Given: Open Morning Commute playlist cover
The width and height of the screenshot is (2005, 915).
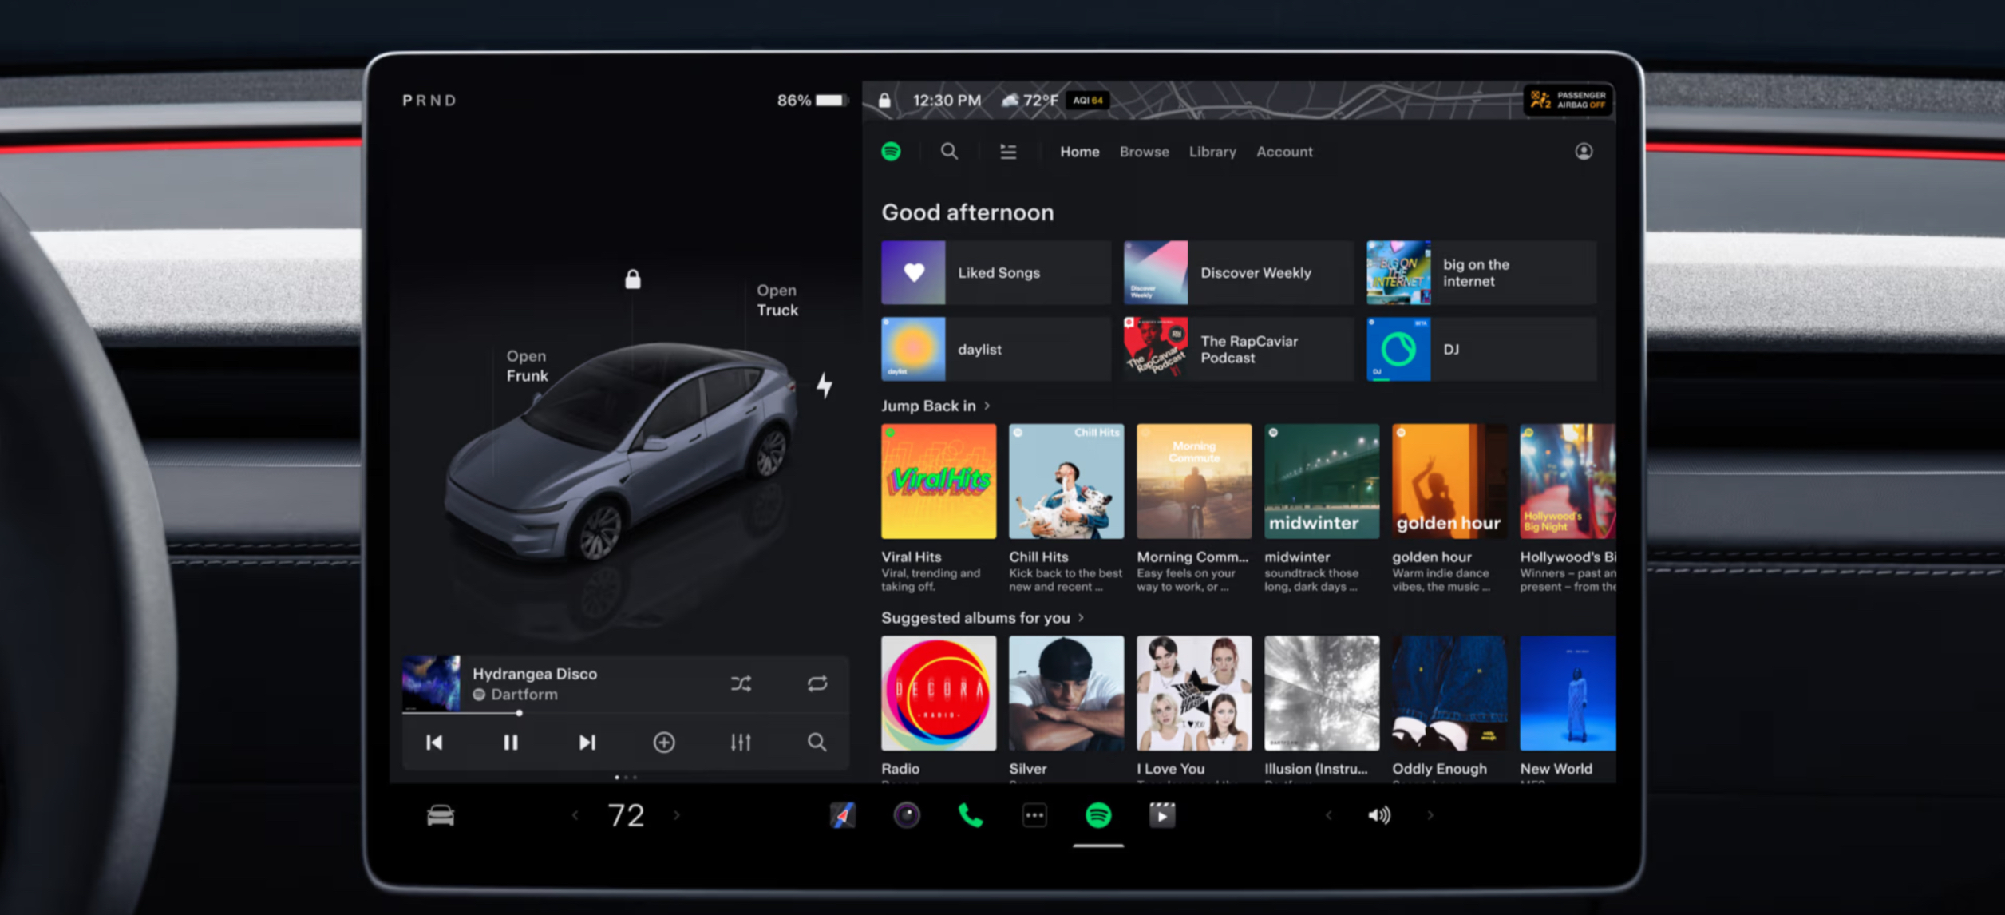Looking at the screenshot, I should pos(1194,481).
